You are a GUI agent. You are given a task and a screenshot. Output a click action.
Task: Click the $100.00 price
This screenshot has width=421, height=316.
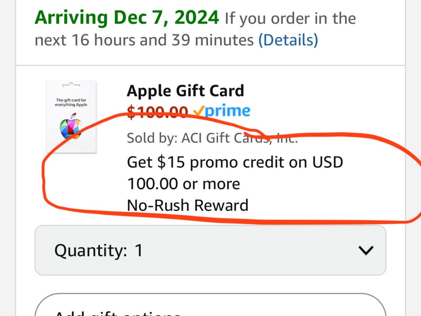pos(157,112)
